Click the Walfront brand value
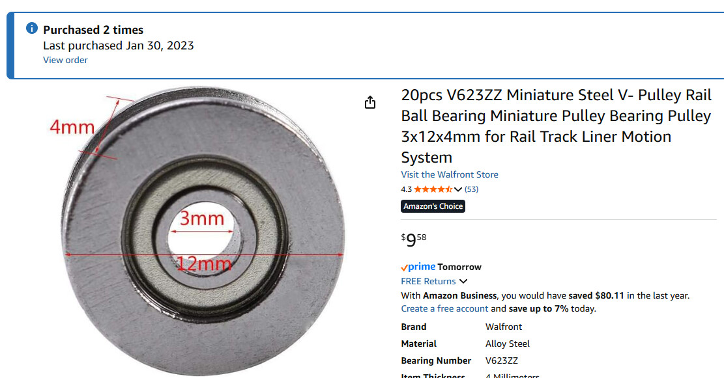 pyautogui.click(x=504, y=327)
